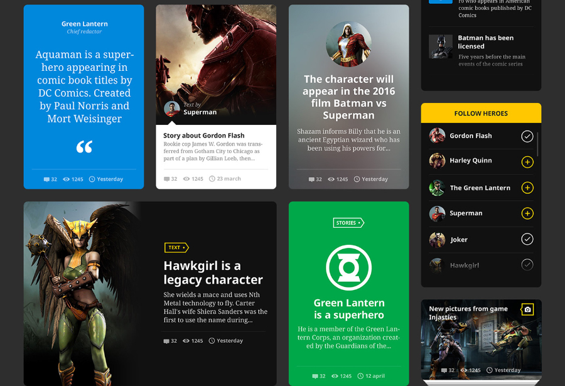The width and height of the screenshot is (565, 386).
Task: Click the Aquaman quote text
Action: pos(84,87)
